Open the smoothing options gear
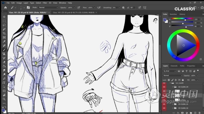This screenshot has height=114, width=204. (x=123, y=8)
